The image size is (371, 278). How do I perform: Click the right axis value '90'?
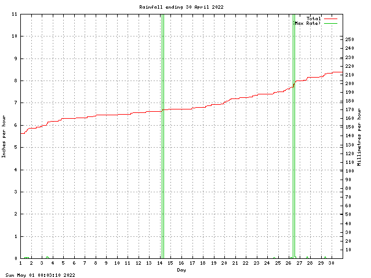click(x=348, y=180)
